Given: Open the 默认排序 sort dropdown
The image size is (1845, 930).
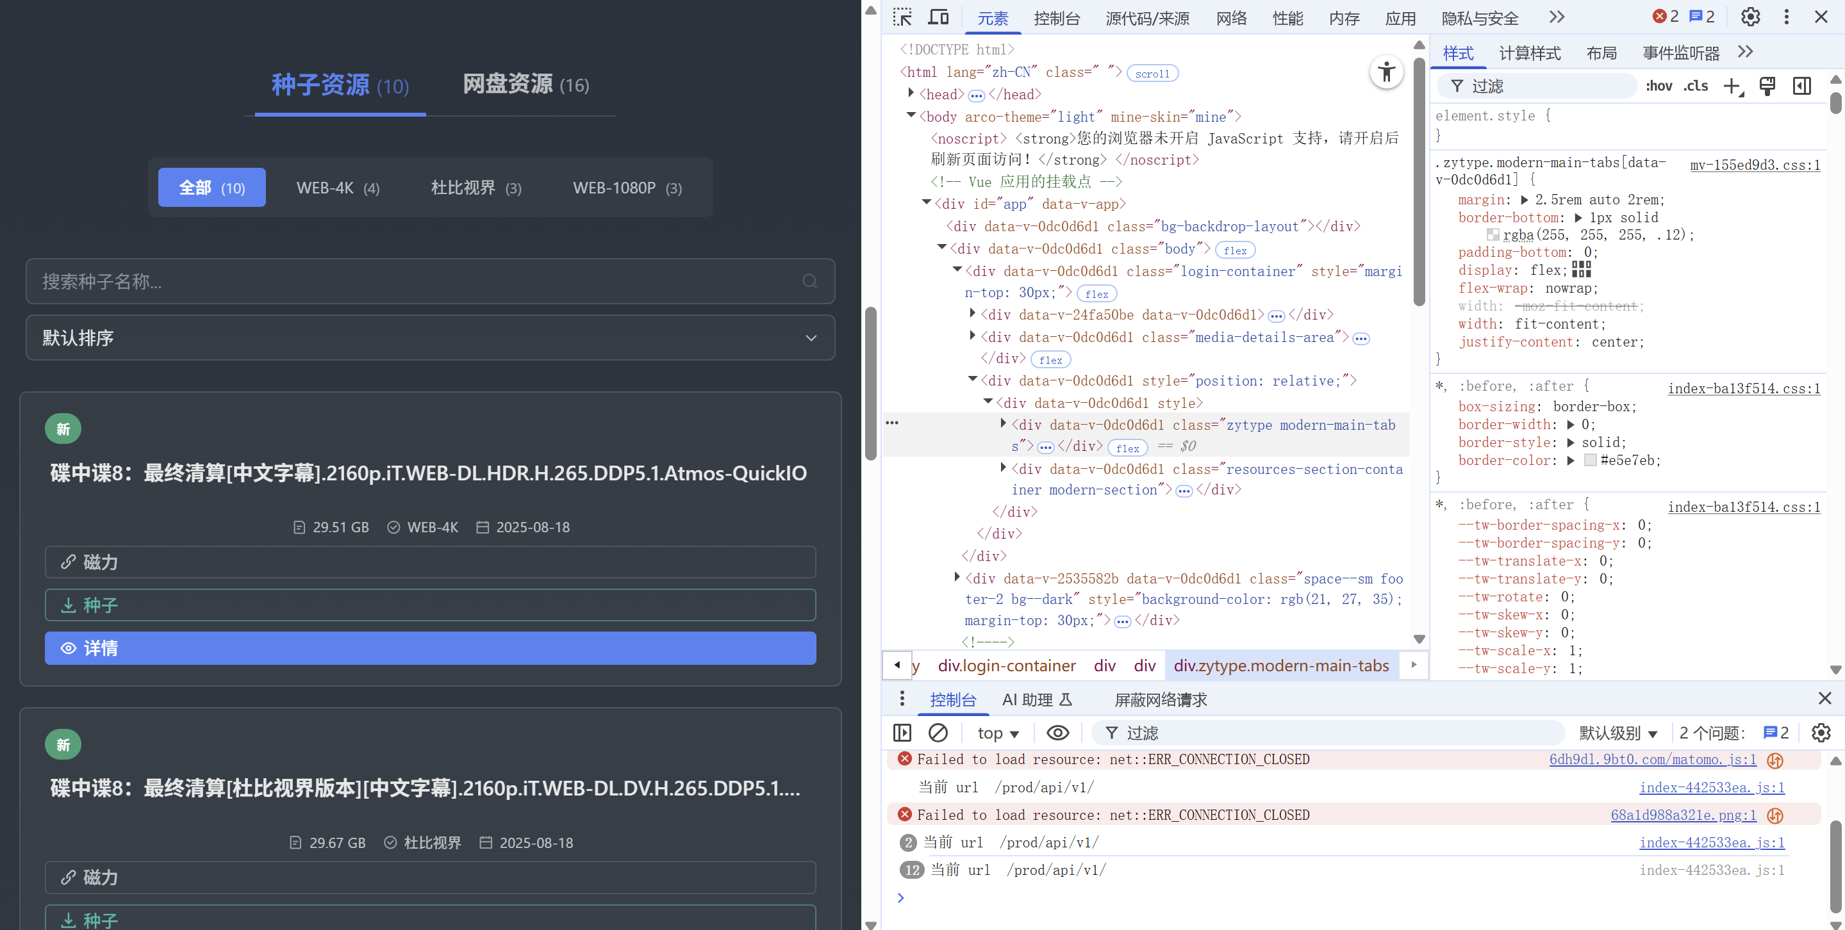Looking at the screenshot, I should [430, 338].
